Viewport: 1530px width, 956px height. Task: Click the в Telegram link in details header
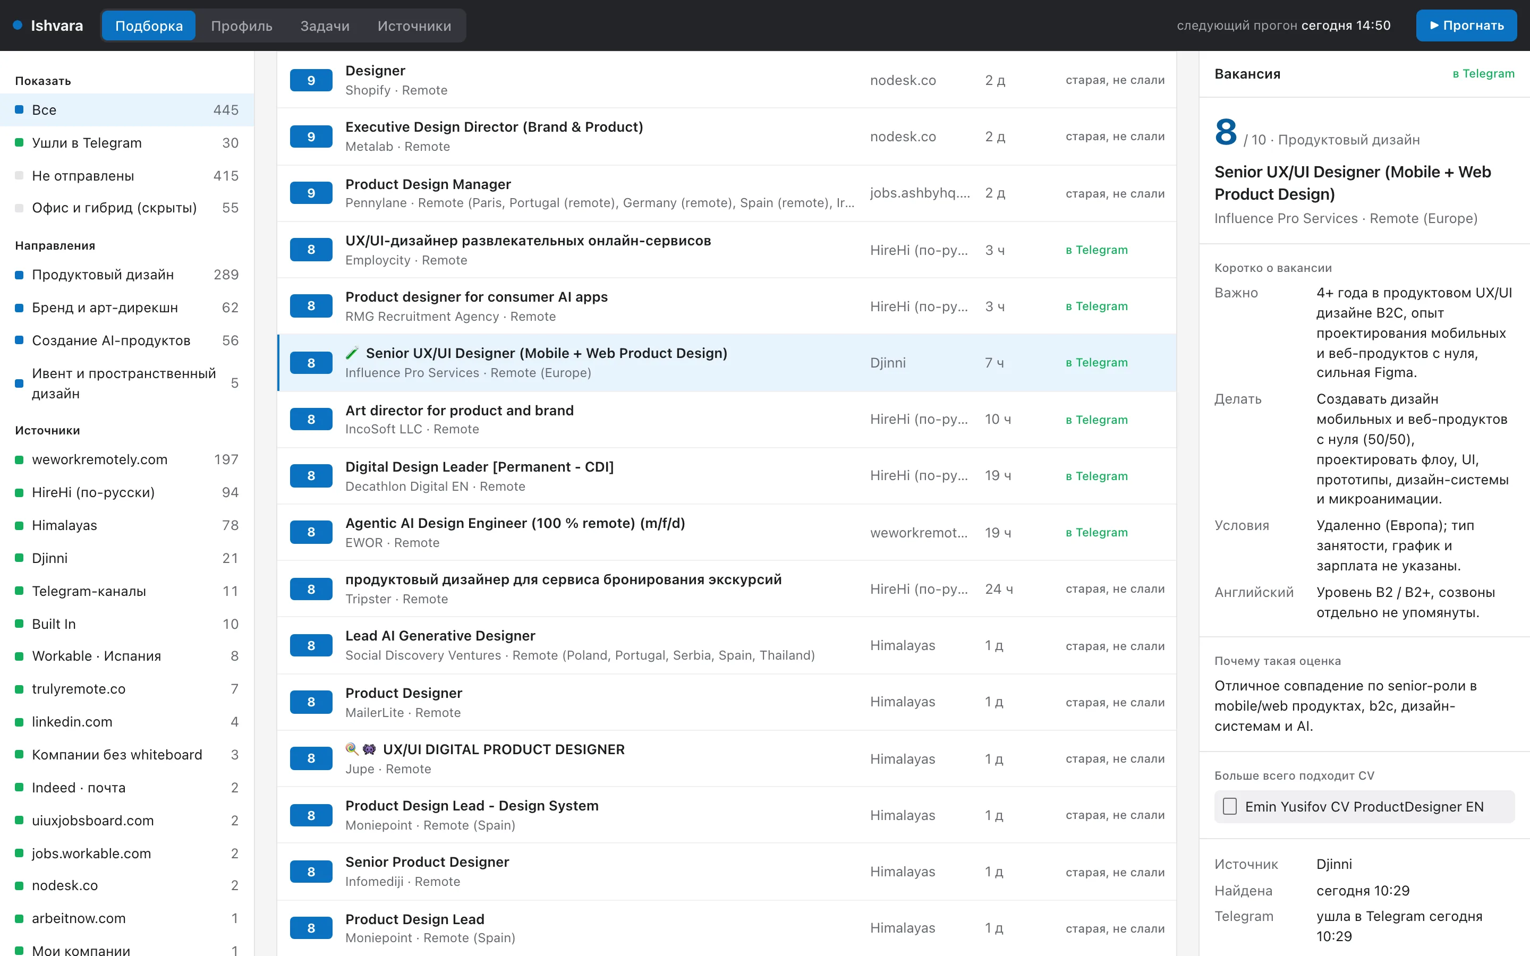point(1483,74)
